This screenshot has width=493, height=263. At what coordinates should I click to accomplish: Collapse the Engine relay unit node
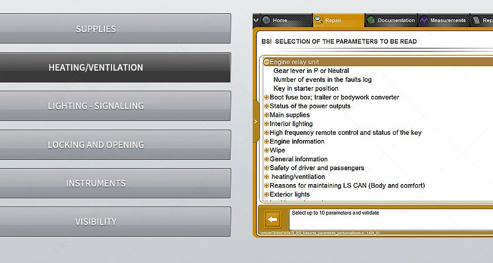[267, 62]
